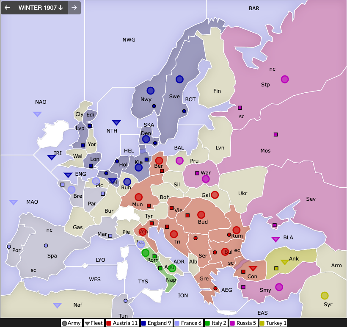Click the Fleet legend entry
This screenshot has height=327, width=347.
[x=94, y=323]
